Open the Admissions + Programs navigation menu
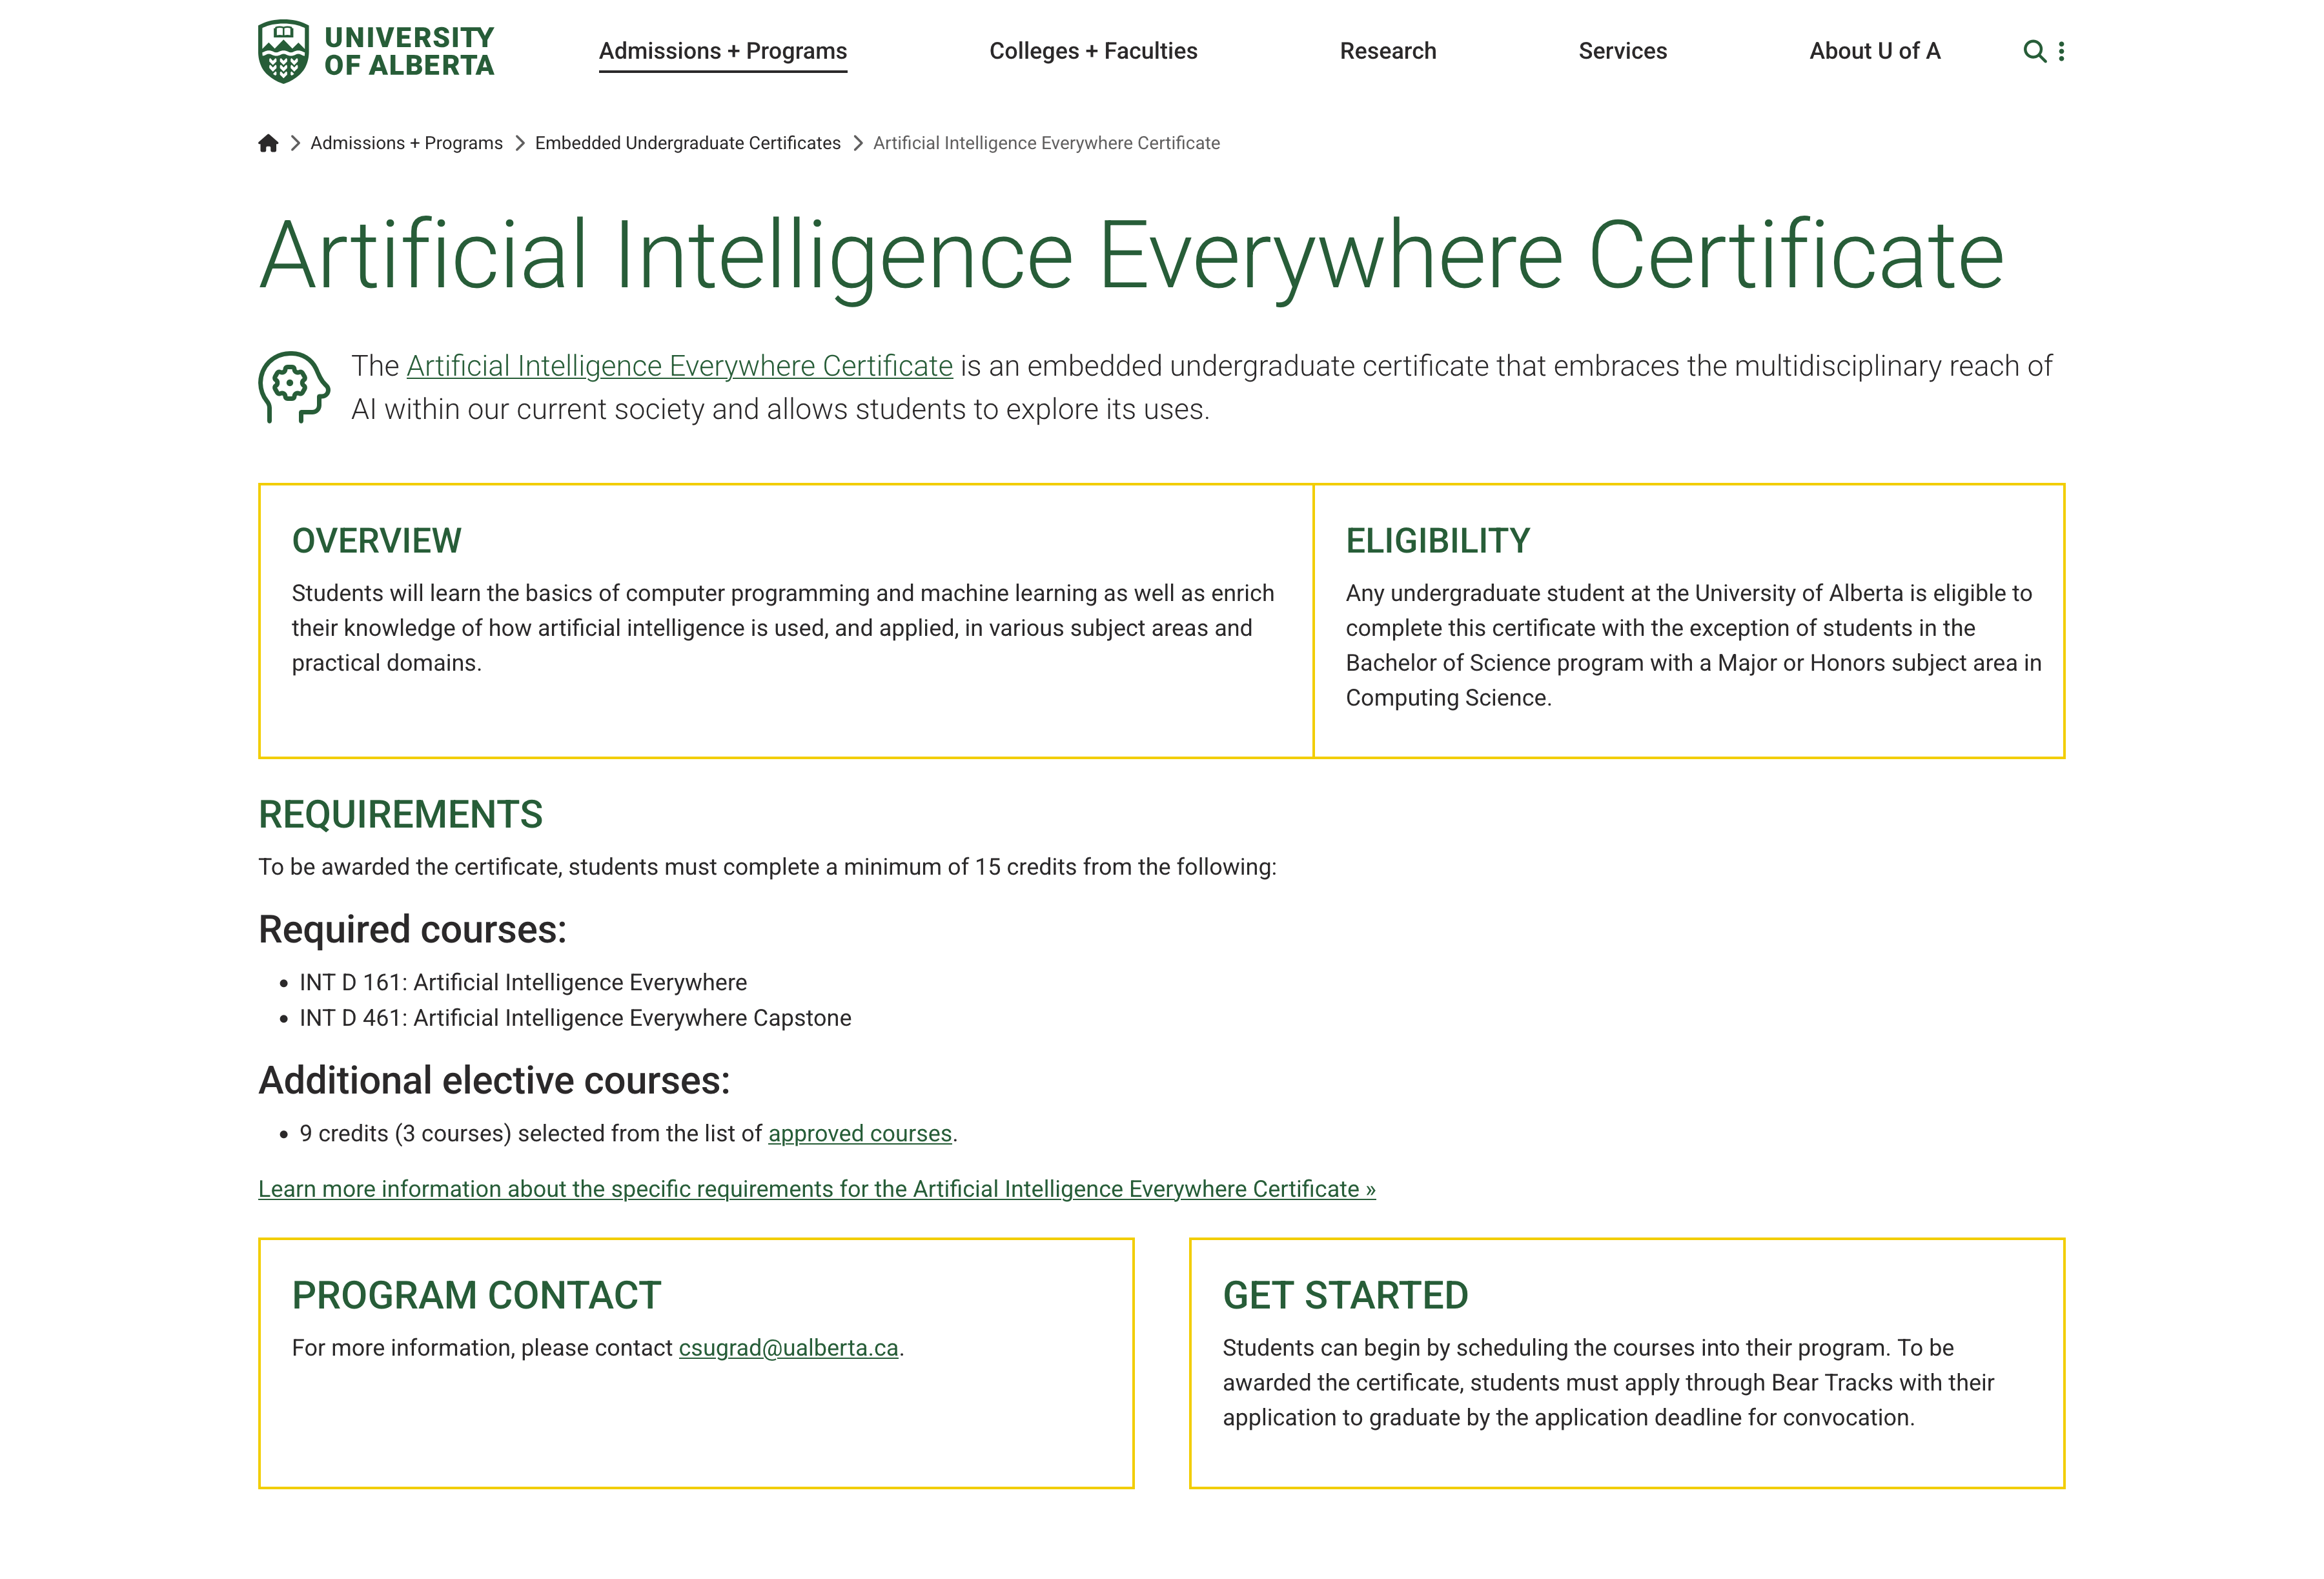 [721, 51]
